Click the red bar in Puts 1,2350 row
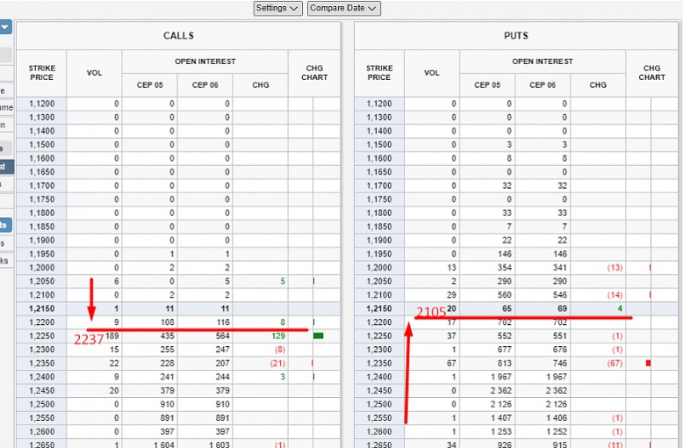Screen dimensions: 683x448 tap(648, 363)
